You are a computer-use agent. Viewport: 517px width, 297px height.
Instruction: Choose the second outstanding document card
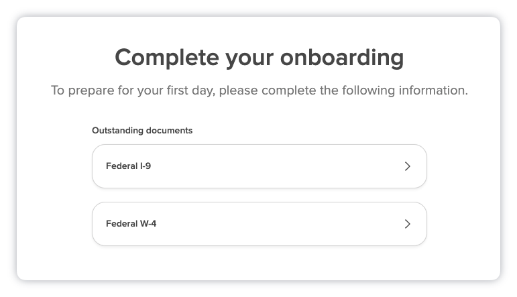pyautogui.click(x=260, y=224)
